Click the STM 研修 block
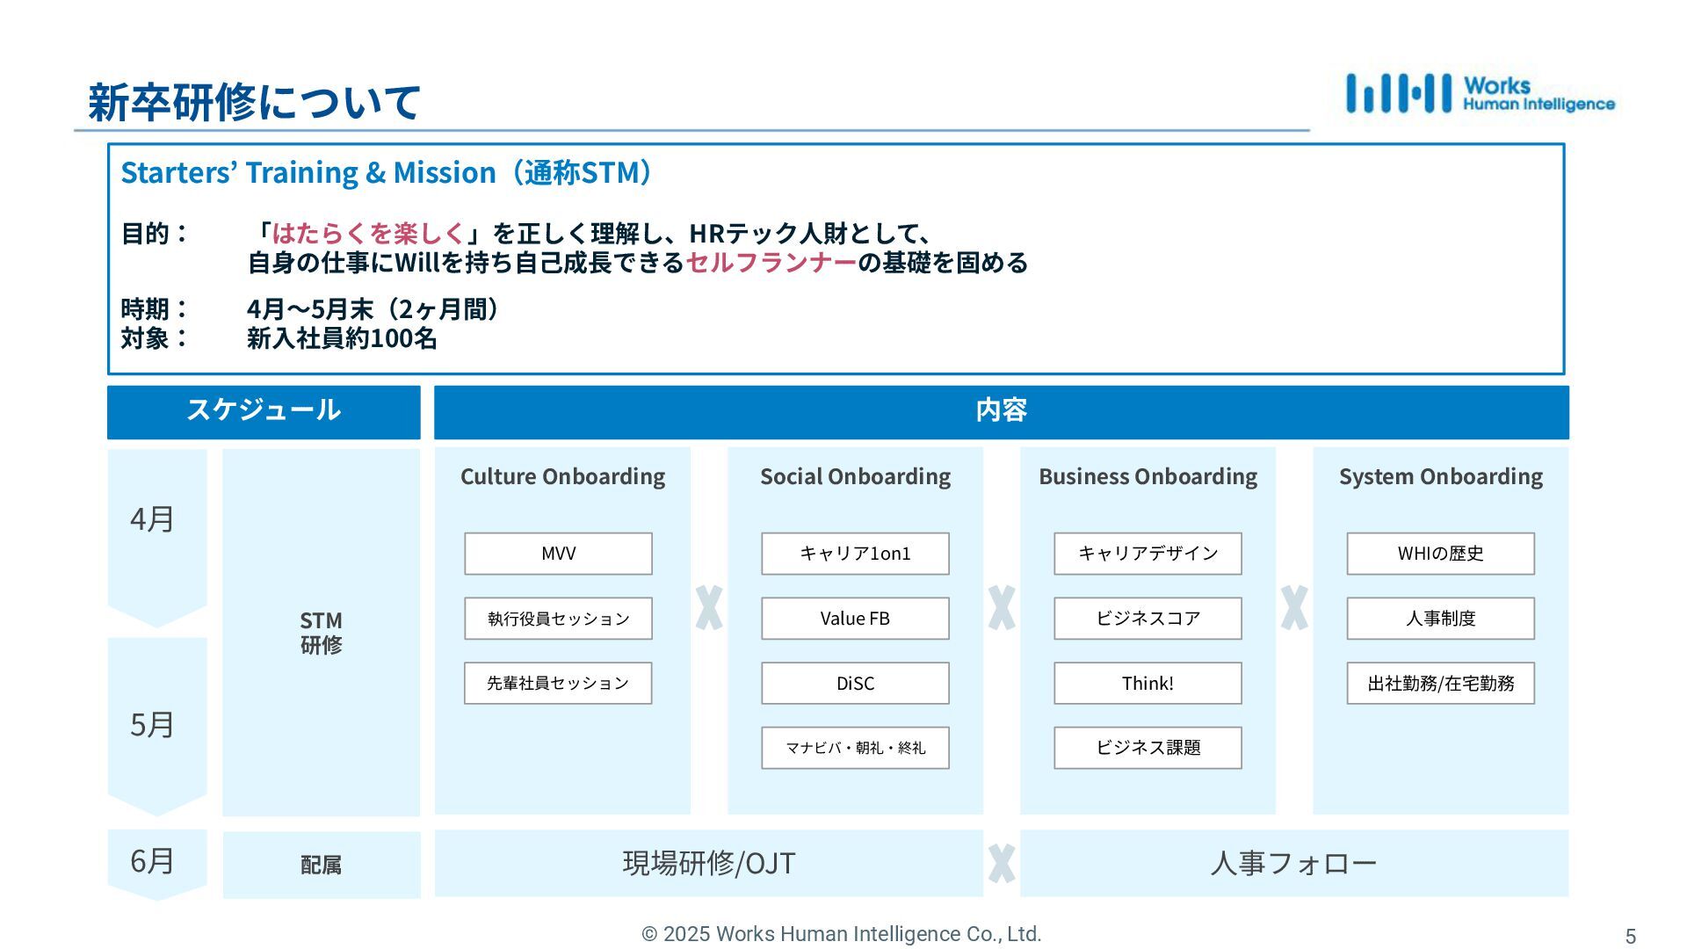The width and height of the screenshot is (1687, 949). pos(321,633)
